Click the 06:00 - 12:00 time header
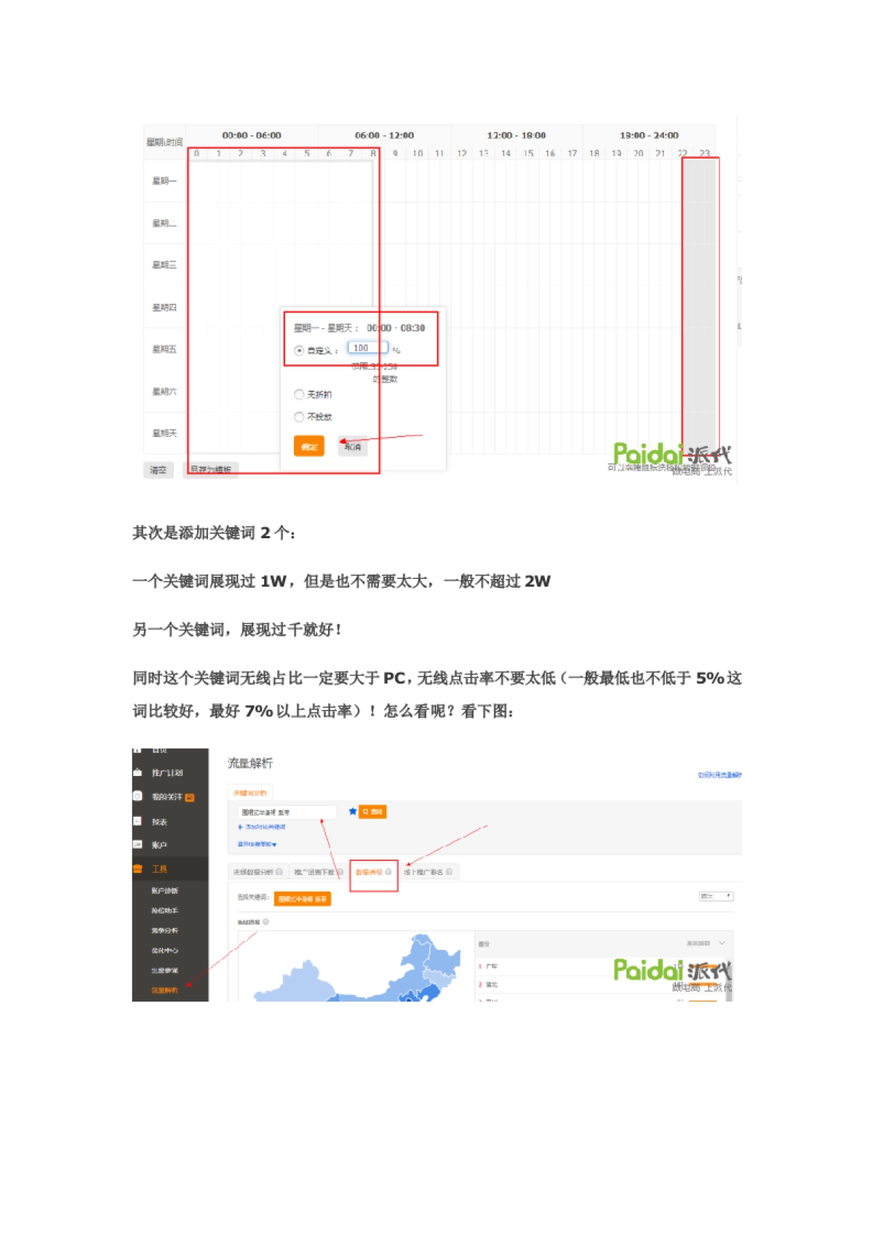This screenshot has height=1235, width=873. pos(384,135)
